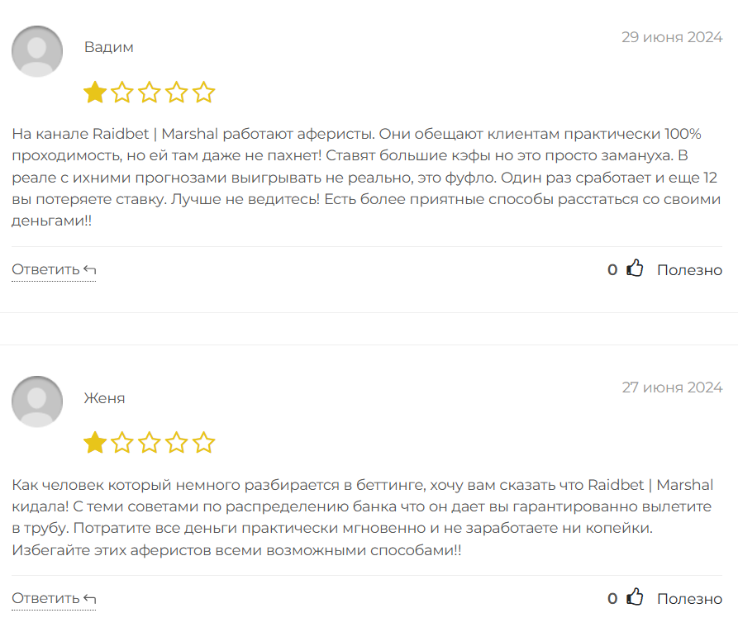Click fourth star in Женя's rating

pyautogui.click(x=177, y=443)
